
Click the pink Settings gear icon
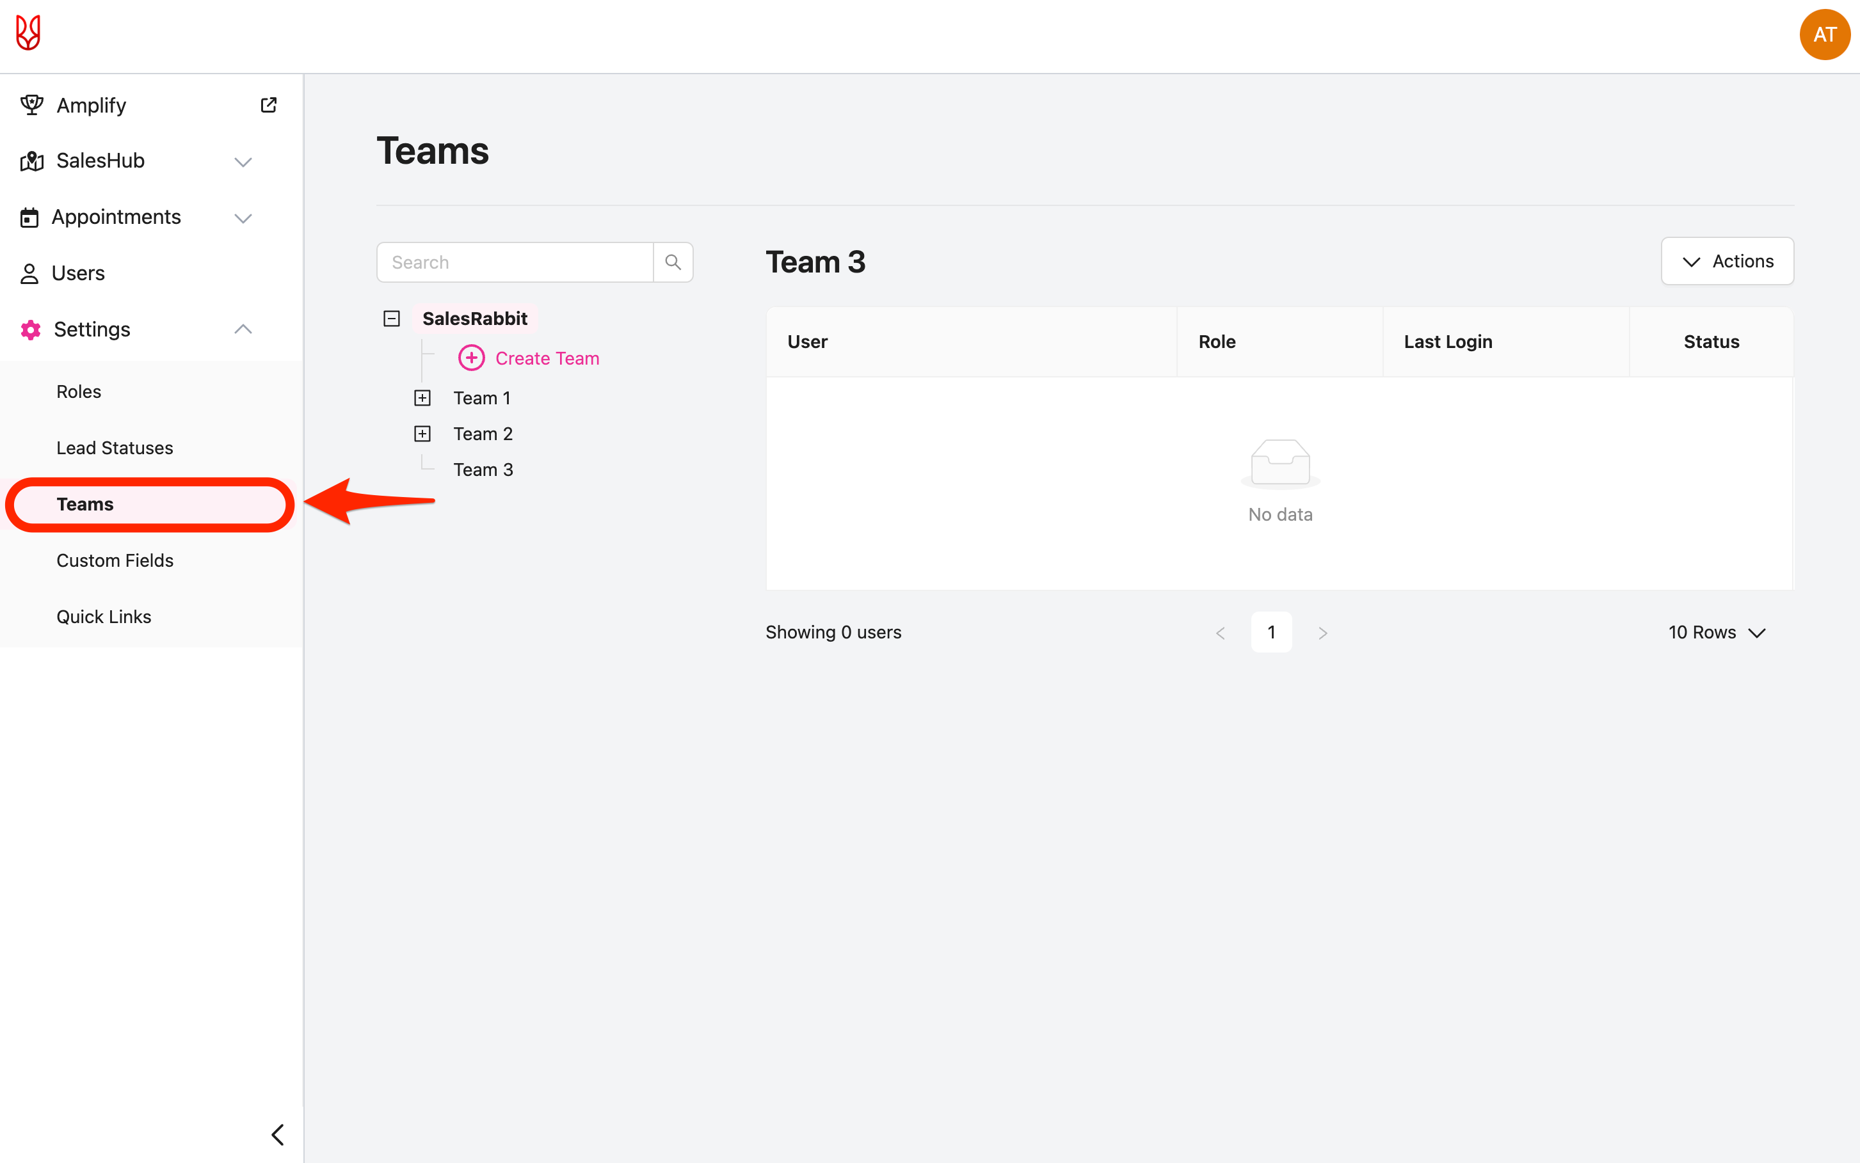31,330
